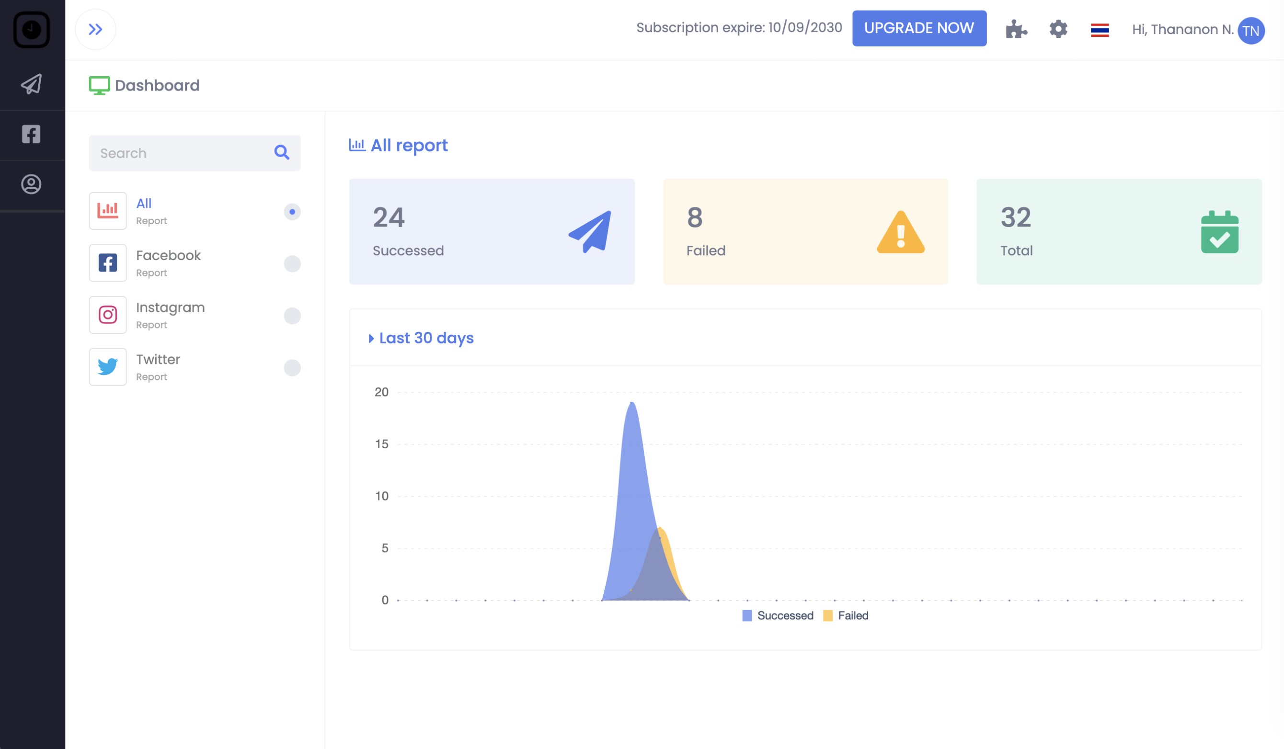
Task: Select the Twitter report radio button
Action: [292, 368]
